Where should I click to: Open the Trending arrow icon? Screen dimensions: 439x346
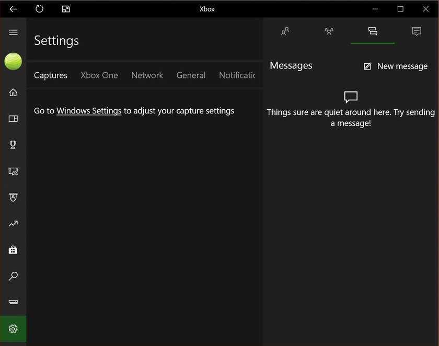tap(13, 224)
